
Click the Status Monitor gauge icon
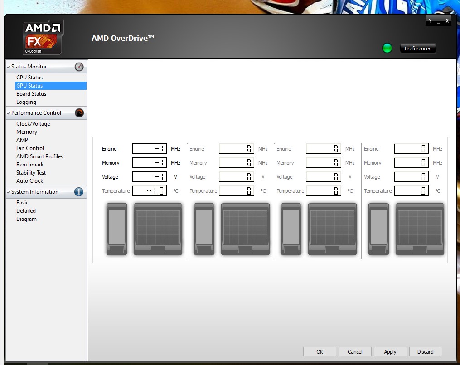click(79, 67)
